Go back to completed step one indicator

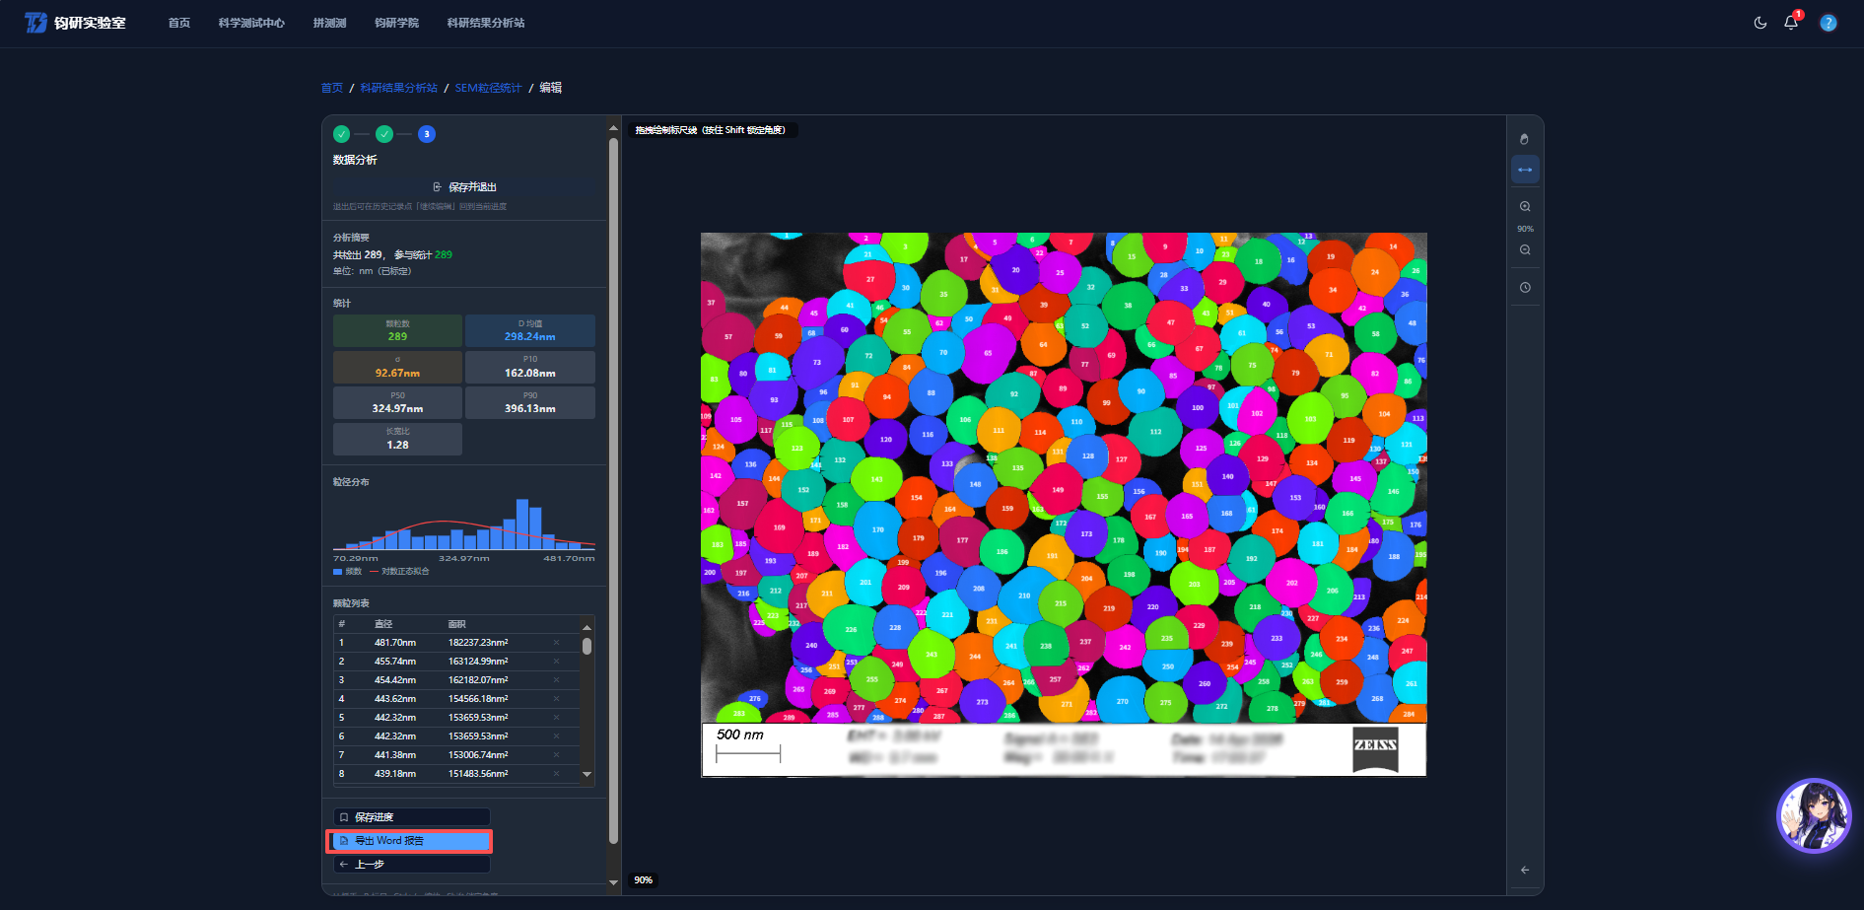click(341, 134)
